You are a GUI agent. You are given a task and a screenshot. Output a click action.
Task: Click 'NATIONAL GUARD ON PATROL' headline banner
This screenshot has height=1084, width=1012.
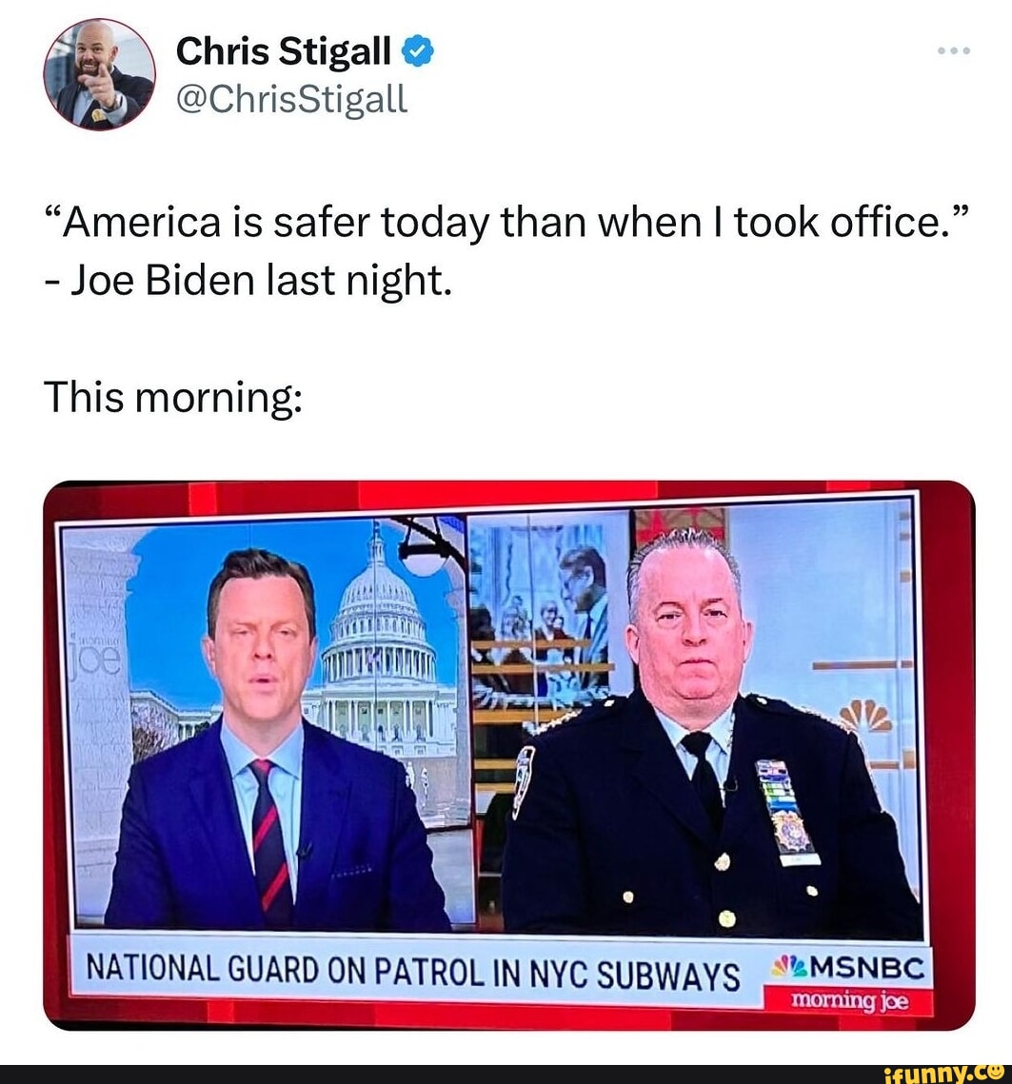click(x=412, y=973)
